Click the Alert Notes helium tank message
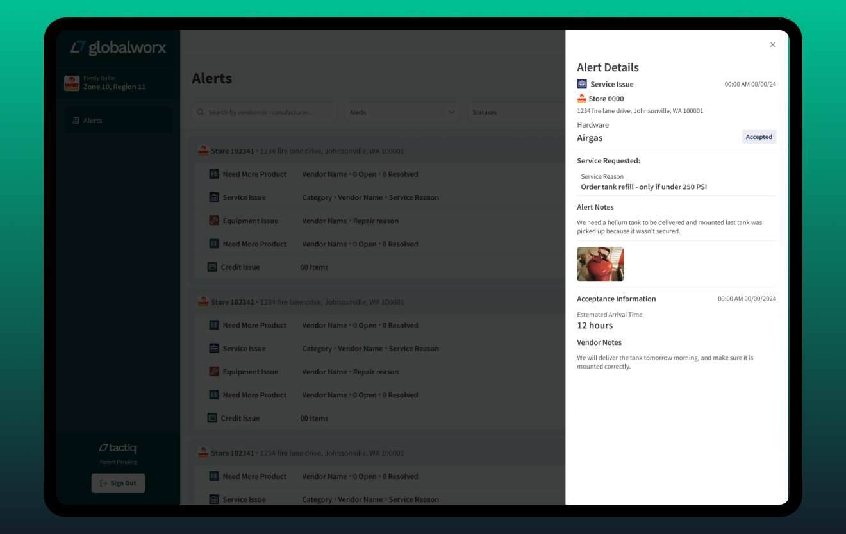 [670, 227]
